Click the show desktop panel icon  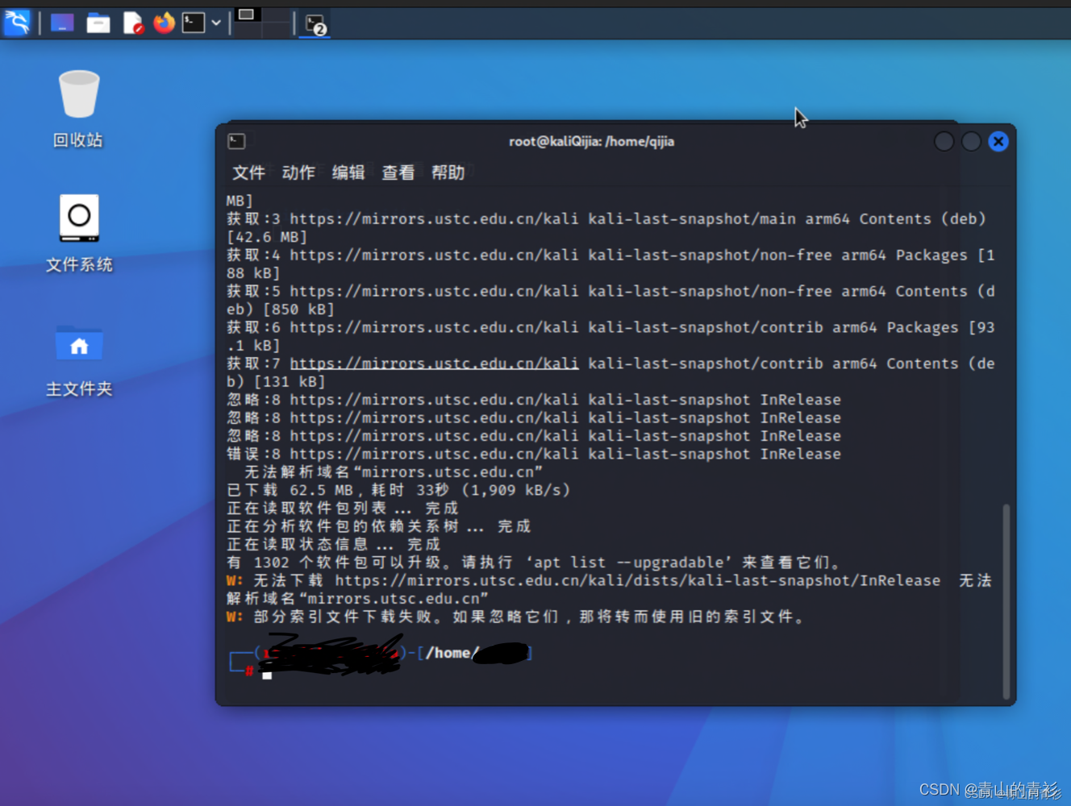[x=62, y=23]
